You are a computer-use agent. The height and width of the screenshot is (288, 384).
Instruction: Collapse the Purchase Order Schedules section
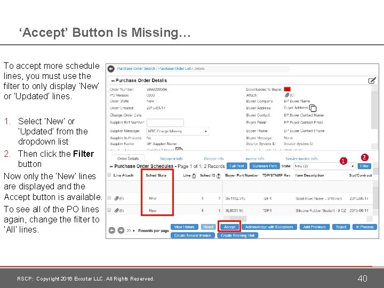111,166
